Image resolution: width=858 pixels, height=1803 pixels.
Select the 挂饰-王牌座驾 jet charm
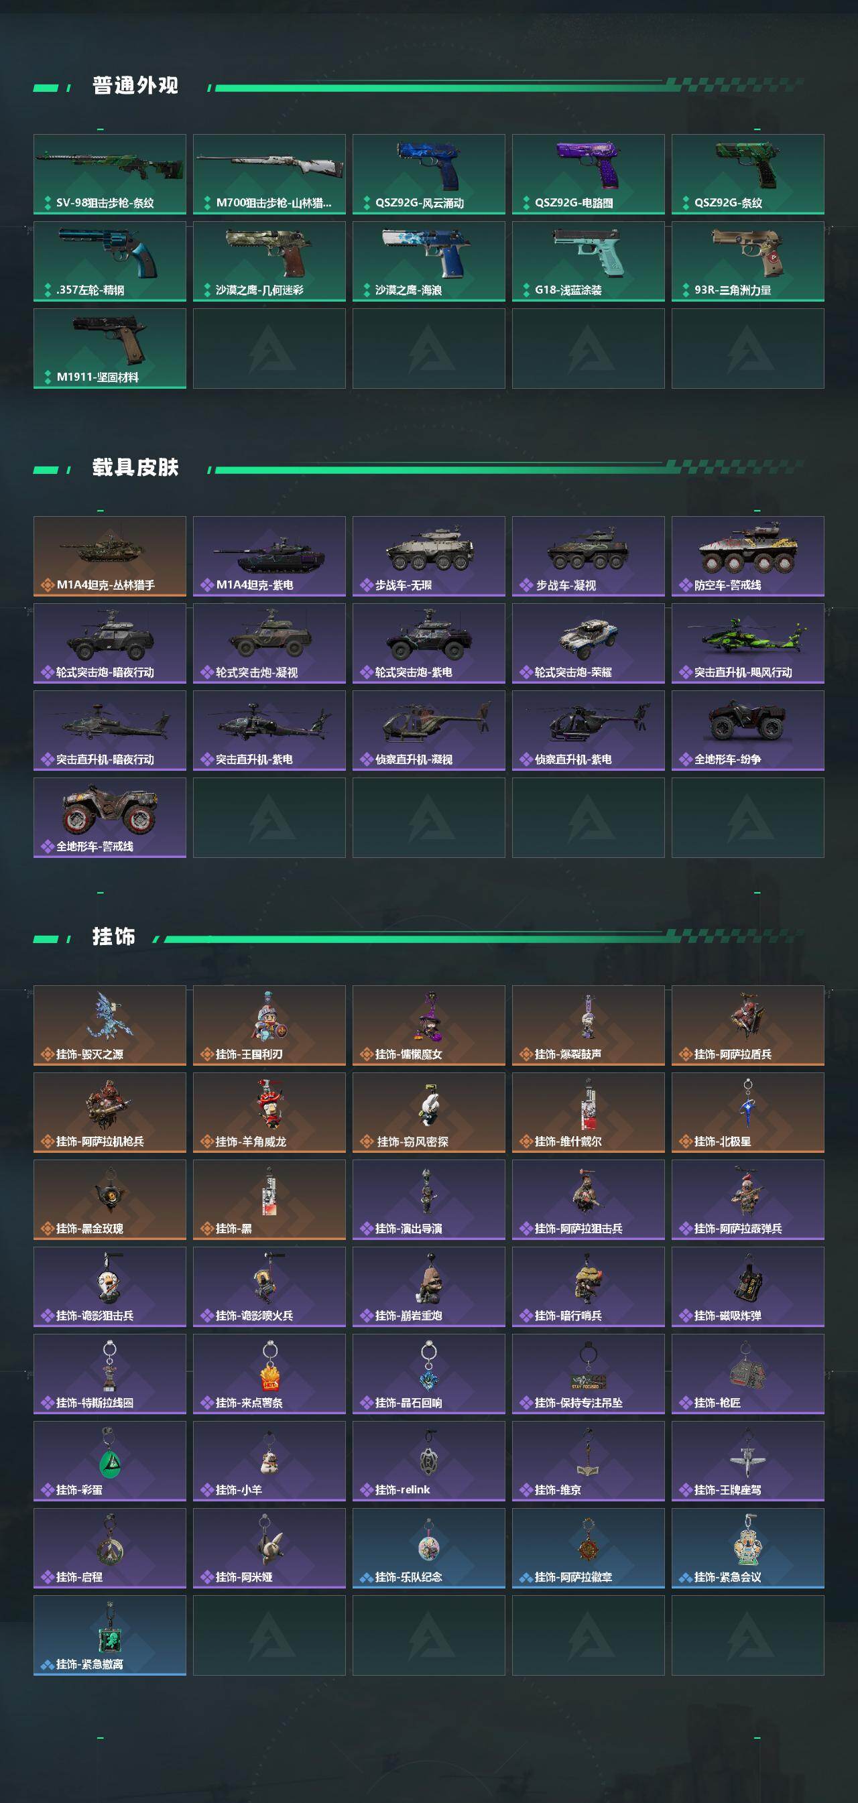pos(748,1461)
